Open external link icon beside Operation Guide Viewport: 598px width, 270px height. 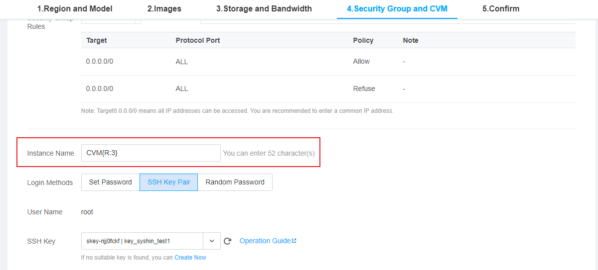pyautogui.click(x=294, y=241)
